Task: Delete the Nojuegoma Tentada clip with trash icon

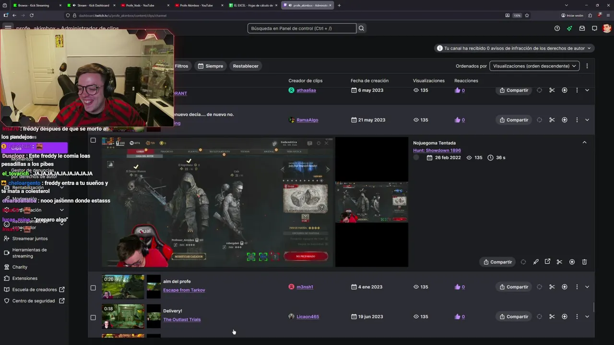Action: pos(584,262)
